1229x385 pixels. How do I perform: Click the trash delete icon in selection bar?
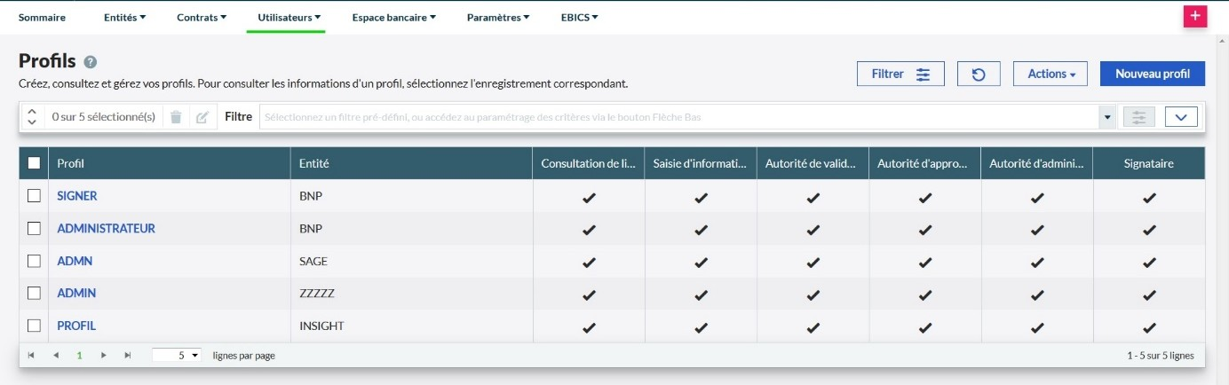[x=176, y=117]
